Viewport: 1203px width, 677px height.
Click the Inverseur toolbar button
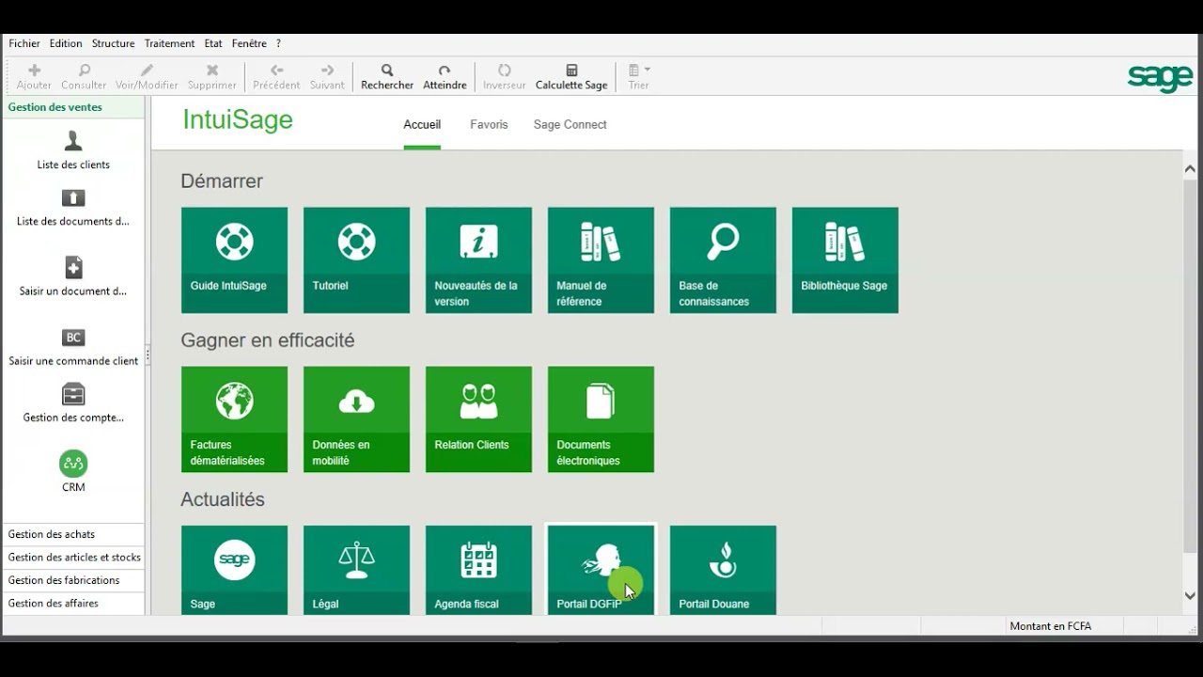click(x=504, y=77)
